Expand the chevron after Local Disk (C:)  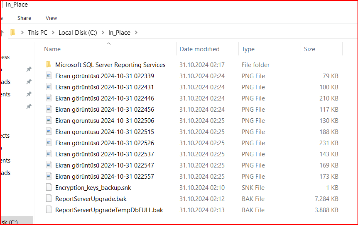coord(103,32)
